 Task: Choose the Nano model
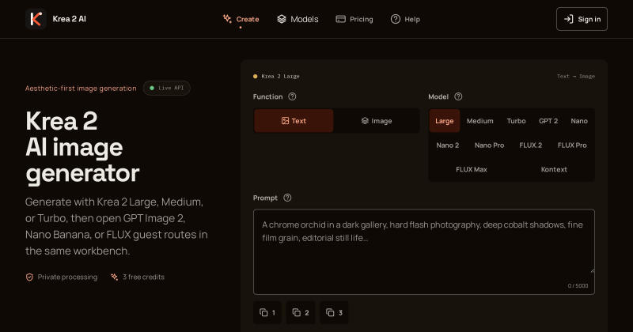point(579,121)
